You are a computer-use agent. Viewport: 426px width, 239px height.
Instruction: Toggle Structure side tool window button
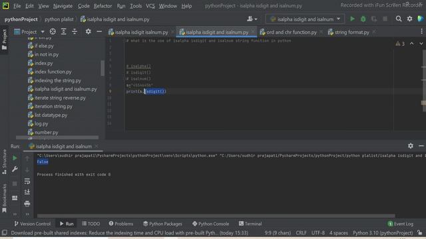click(x=5, y=162)
